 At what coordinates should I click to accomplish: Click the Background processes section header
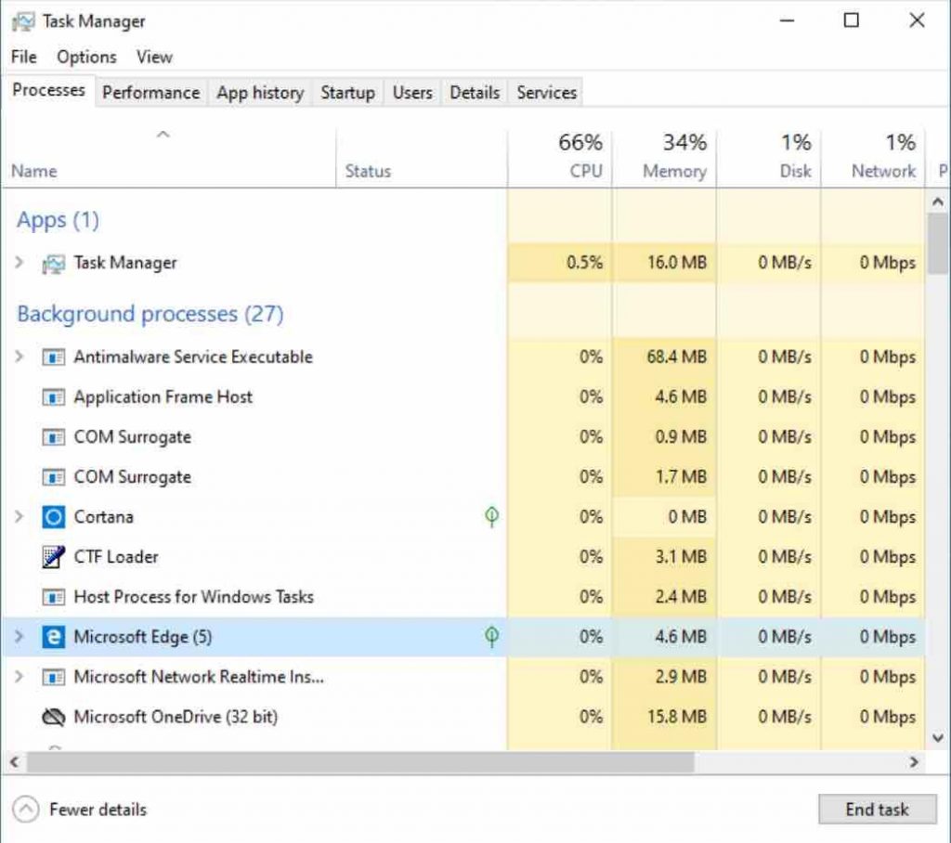pyautogui.click(x=149, y=314)
